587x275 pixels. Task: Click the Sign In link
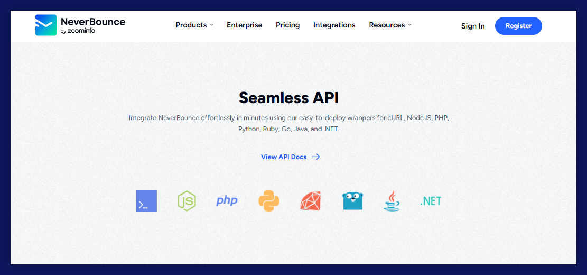click(473, 26)
